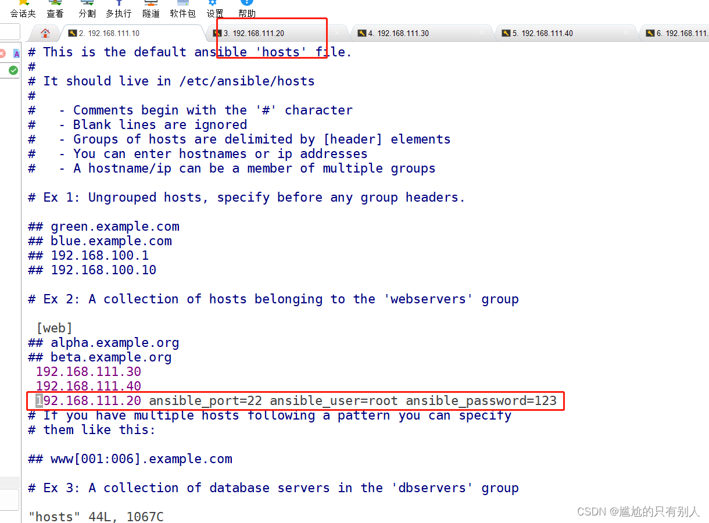709x523 pixels.
Task: Open the 会话夹 sessions toolbar button
Action: [x=23, y=9]
